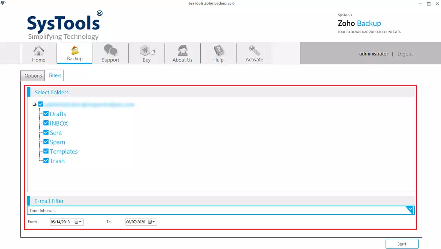Open the To date calendar picker icon
Image resolution: width=441 pixels, height=249 pixels.
click(x=150, y=222)
